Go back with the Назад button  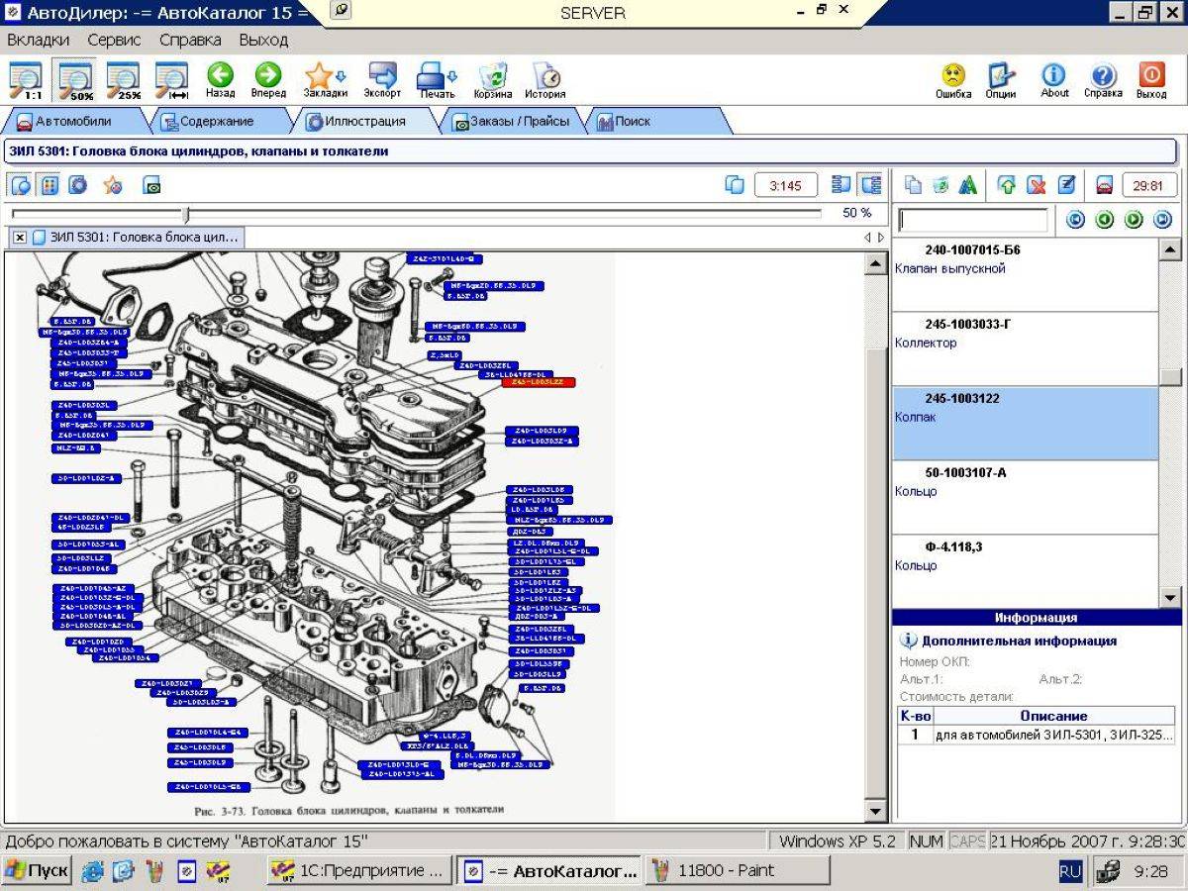220,80
